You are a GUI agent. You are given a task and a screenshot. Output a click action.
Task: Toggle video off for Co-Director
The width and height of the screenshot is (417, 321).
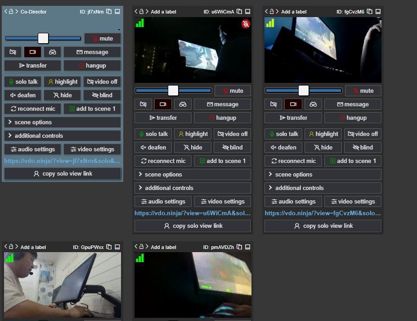[x=102, y=82]
